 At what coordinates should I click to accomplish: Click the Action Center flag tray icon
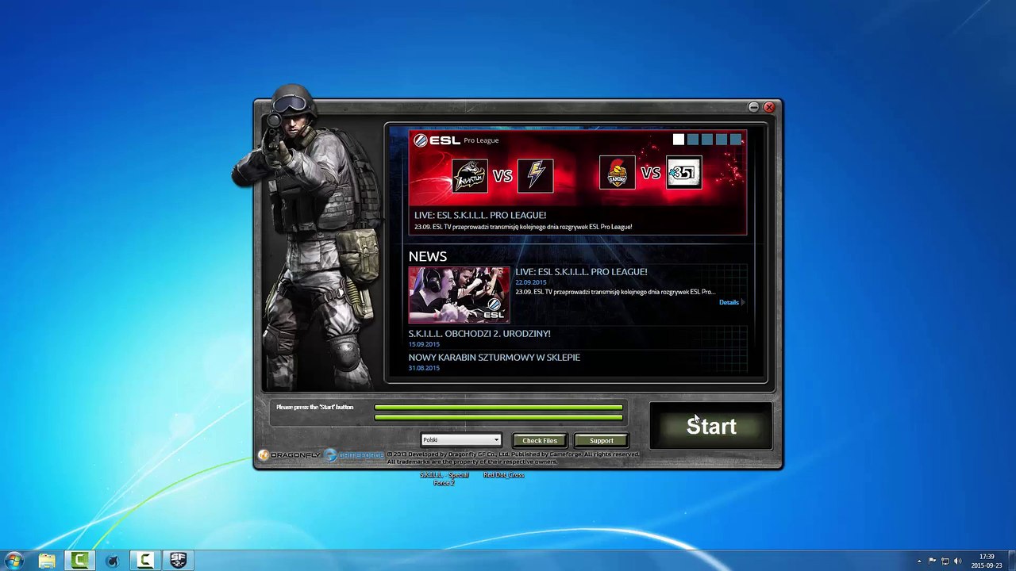tap(932, 561)
